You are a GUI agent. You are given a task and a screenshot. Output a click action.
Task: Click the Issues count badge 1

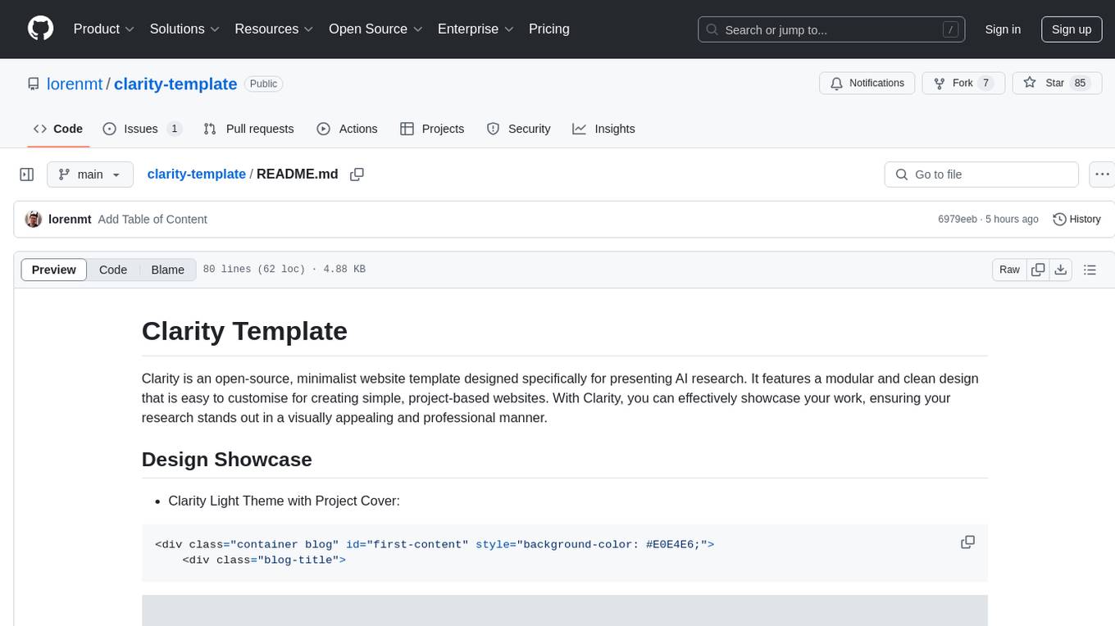(x=174, y=129)
